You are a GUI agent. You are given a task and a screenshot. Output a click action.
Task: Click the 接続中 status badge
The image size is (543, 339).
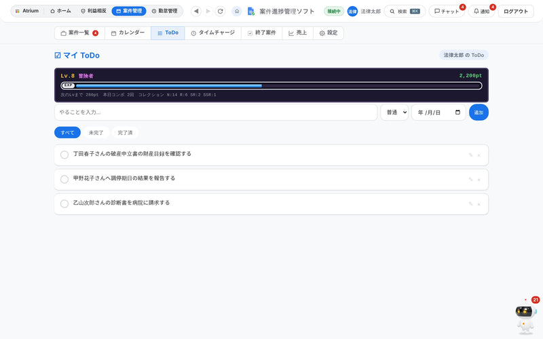[334, 12]
